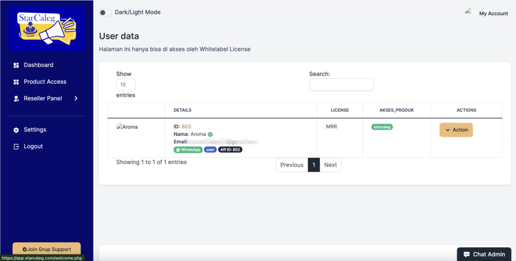Open the My Account avatar
The height and width of the screenshot is (261, 516).
point(469,12)
